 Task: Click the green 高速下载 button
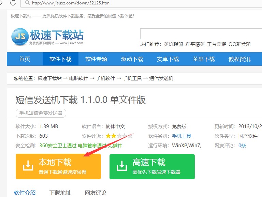[x=152, y=167]
